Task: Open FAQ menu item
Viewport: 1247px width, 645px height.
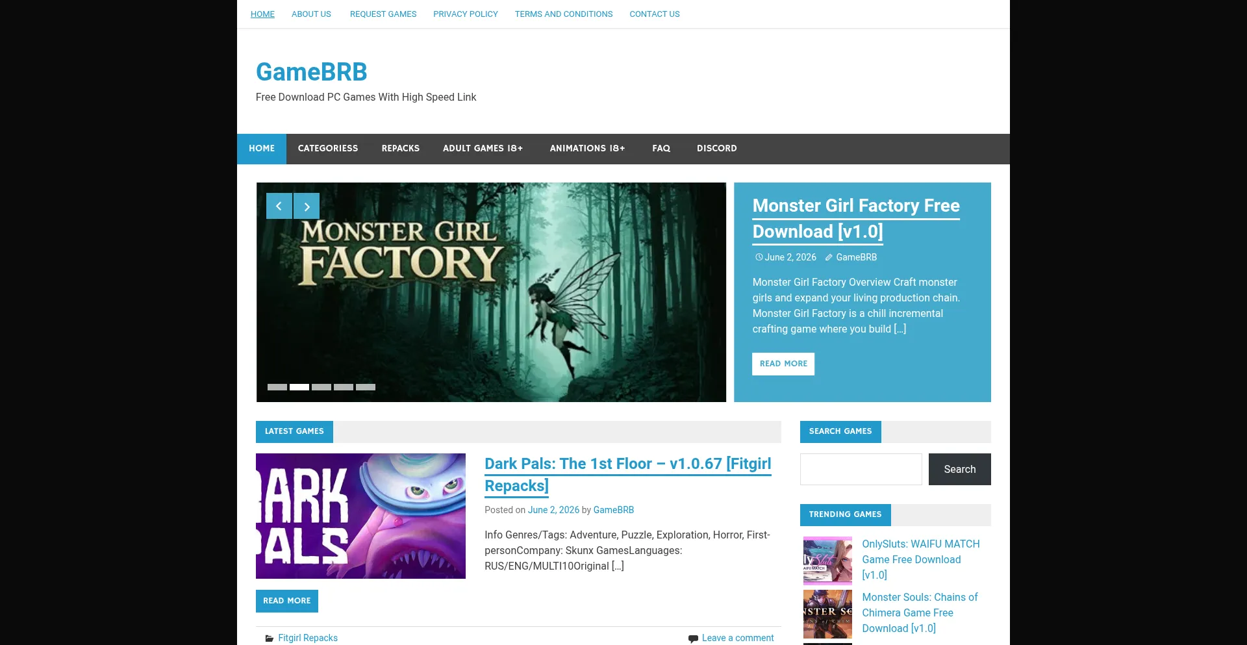Action: (x=661, y=149)
